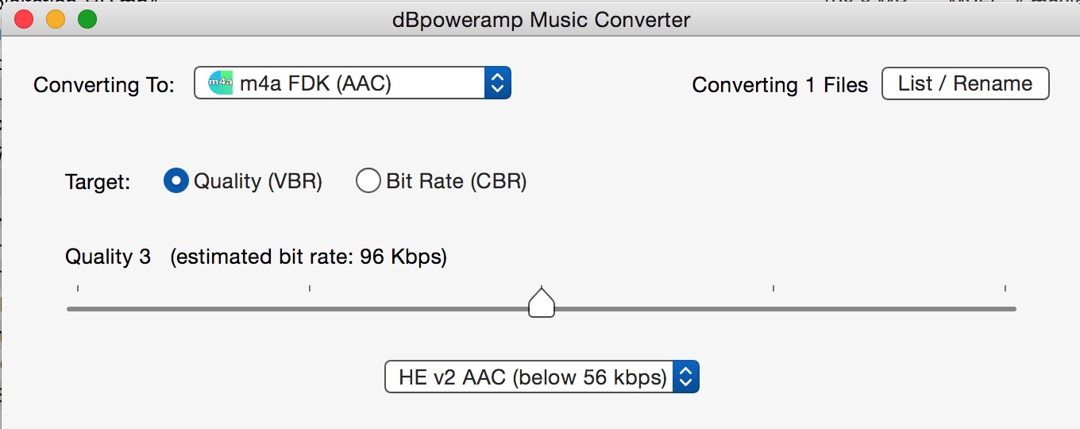
Task: Set quality slider to the rightmost tick
Action: tap(1005, 308)
